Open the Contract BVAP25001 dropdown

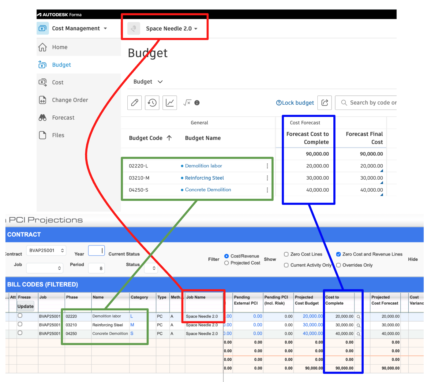(46, 250)
